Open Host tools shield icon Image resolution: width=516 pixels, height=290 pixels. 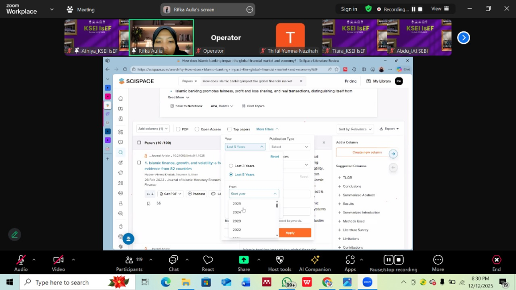280,260
